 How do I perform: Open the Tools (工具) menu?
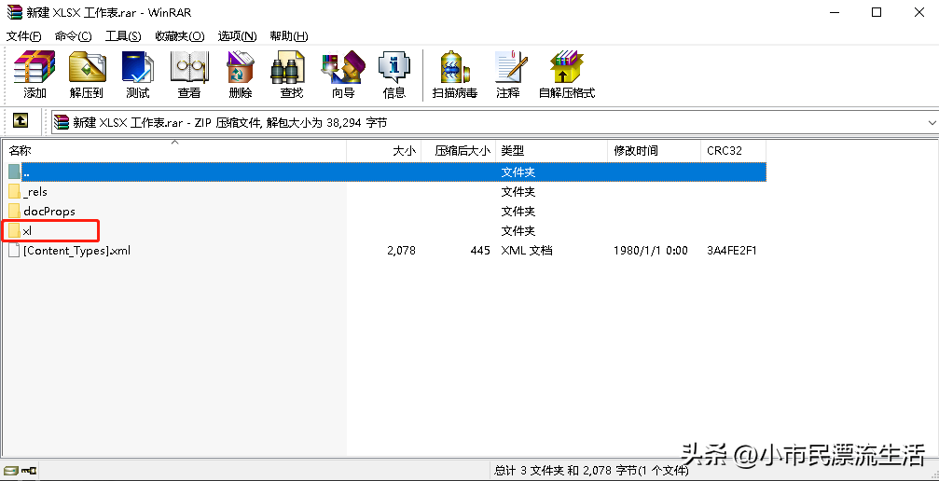(123, 36)
